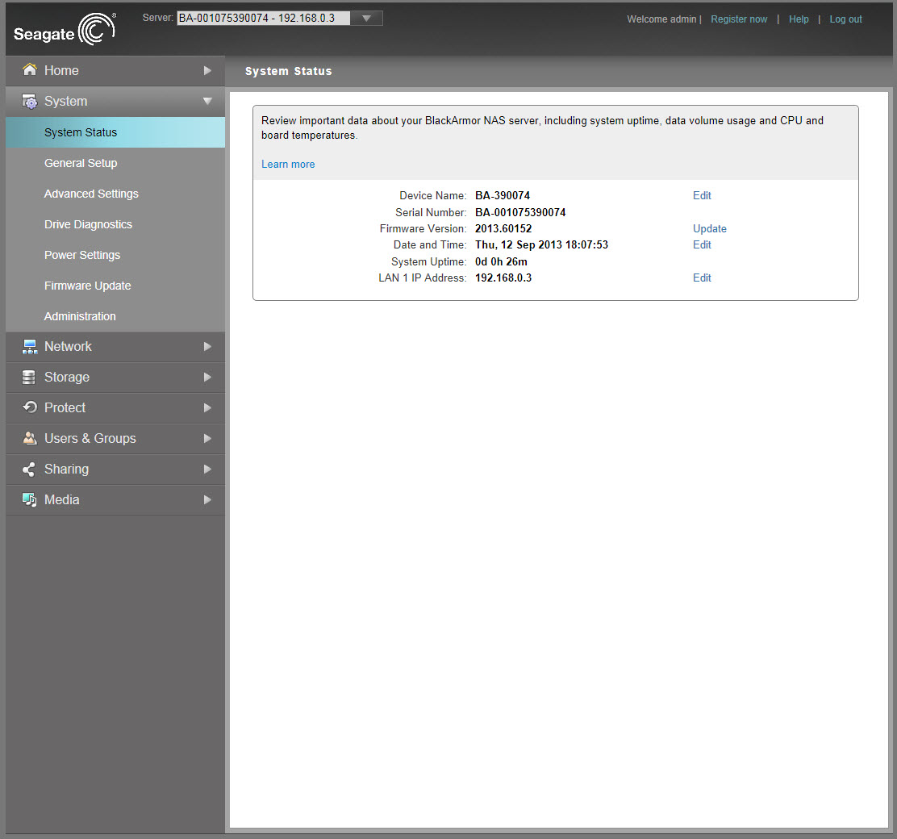Open the Network menu label

click(68, 347)
